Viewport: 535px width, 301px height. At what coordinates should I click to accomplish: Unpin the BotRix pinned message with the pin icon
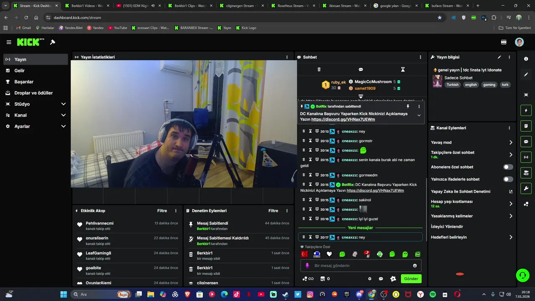tap(408, 107)
